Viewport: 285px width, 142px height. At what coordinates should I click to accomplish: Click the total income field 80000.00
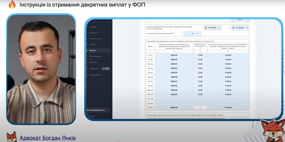(174, 108)
